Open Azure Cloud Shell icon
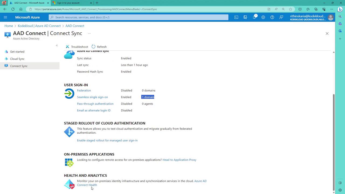Image resolution: width=345 pixels, height=194 pixels. [x=236, y=17]
